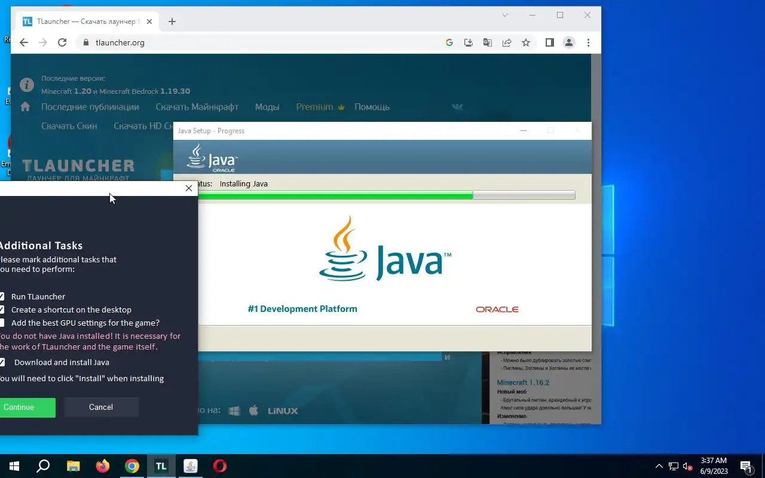Open Моды menu item
The image size is (765, 478).
tap(267, 107)
